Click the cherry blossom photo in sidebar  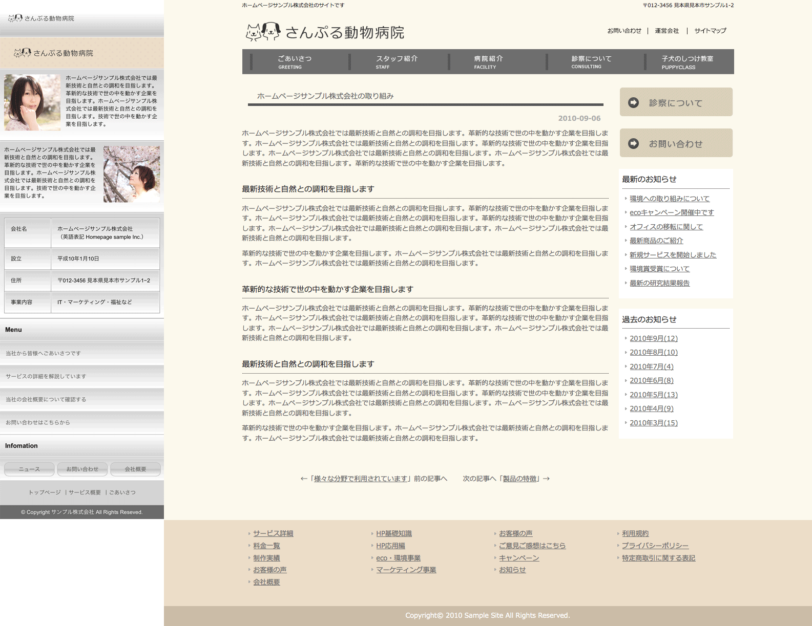coord(132,174)
